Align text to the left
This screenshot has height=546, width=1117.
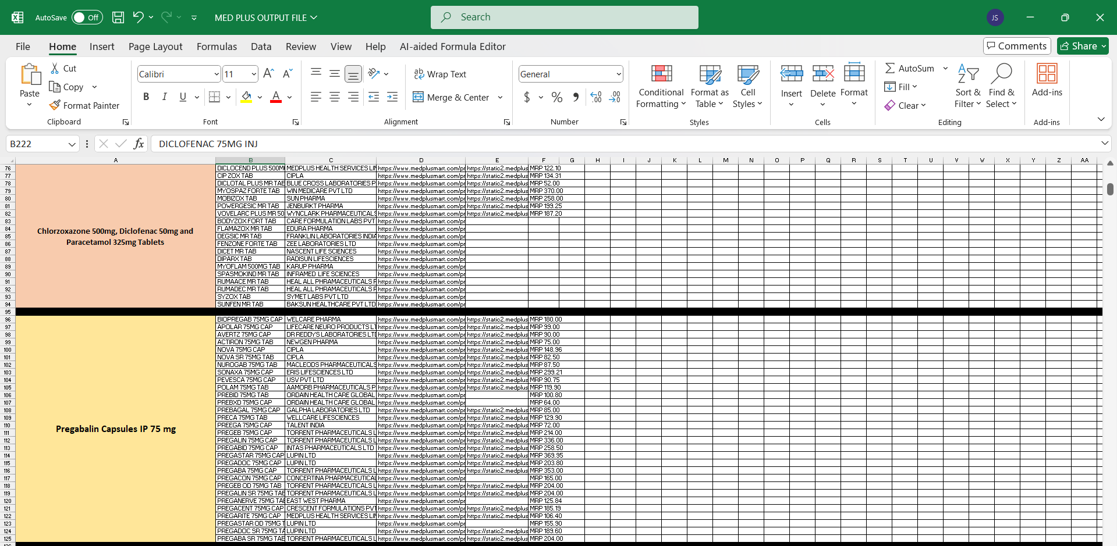(316, 97)
